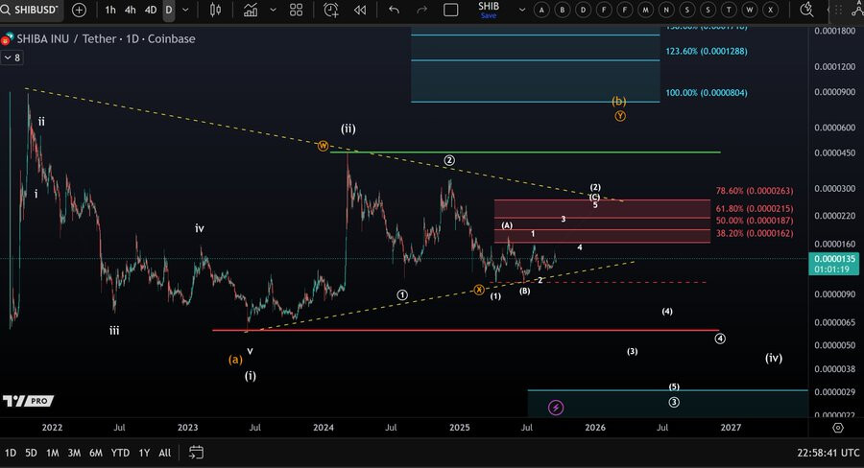
Task: Select the 78.60% (0.0000263) retracement label
Action: (x=755, y=191)
